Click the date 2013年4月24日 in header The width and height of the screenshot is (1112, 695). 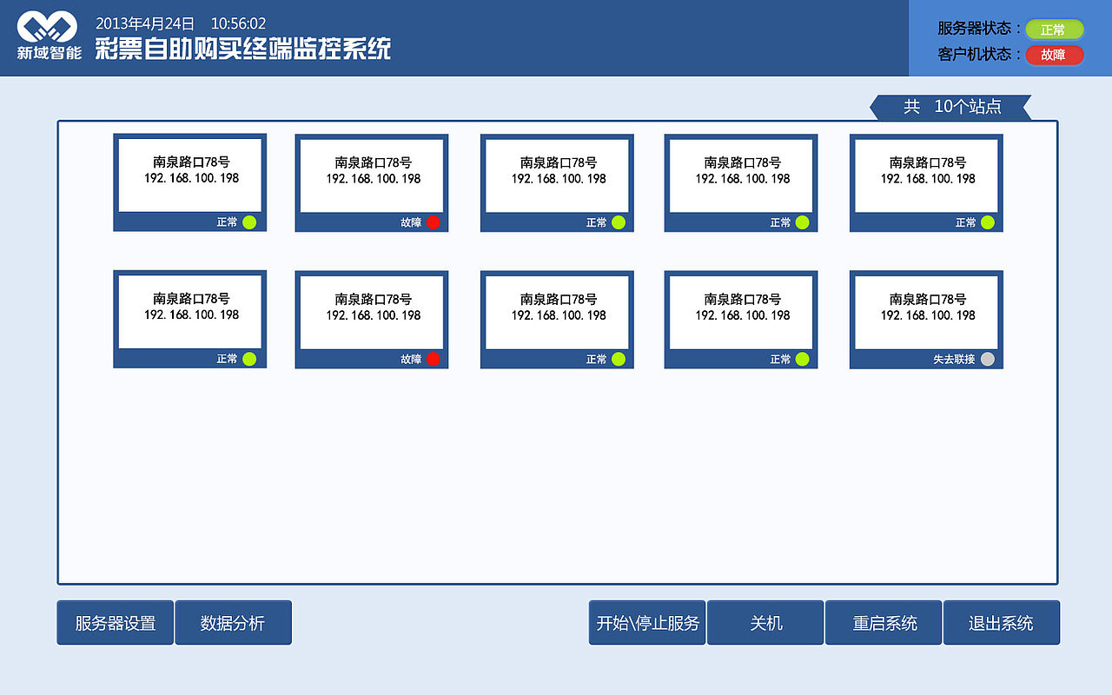pyautogui.click(x=145, y=23)
